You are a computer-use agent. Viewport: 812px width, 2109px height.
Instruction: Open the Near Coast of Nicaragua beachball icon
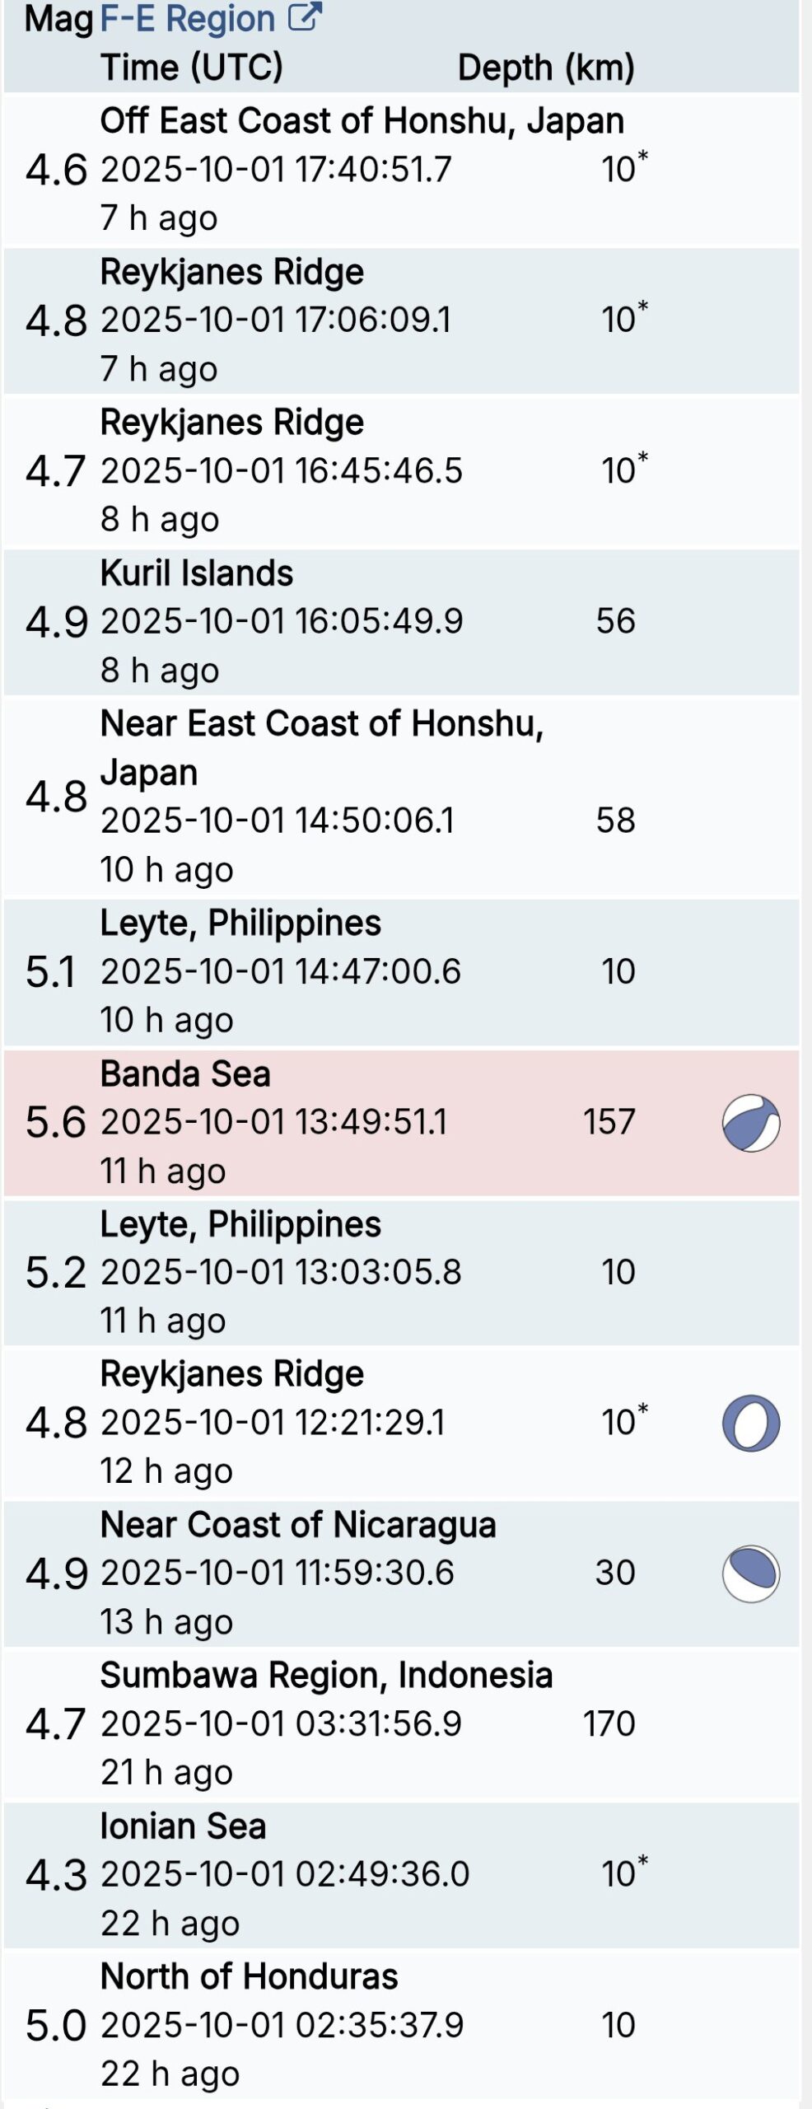pos(750,1574)
